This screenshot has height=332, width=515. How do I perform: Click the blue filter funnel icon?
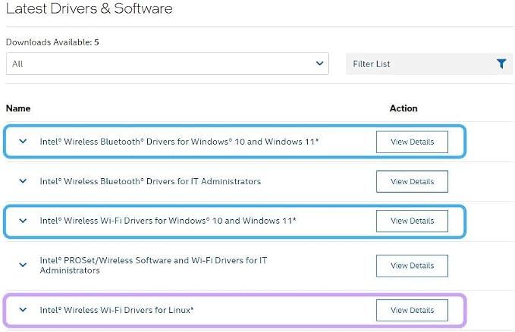(501, 64)
